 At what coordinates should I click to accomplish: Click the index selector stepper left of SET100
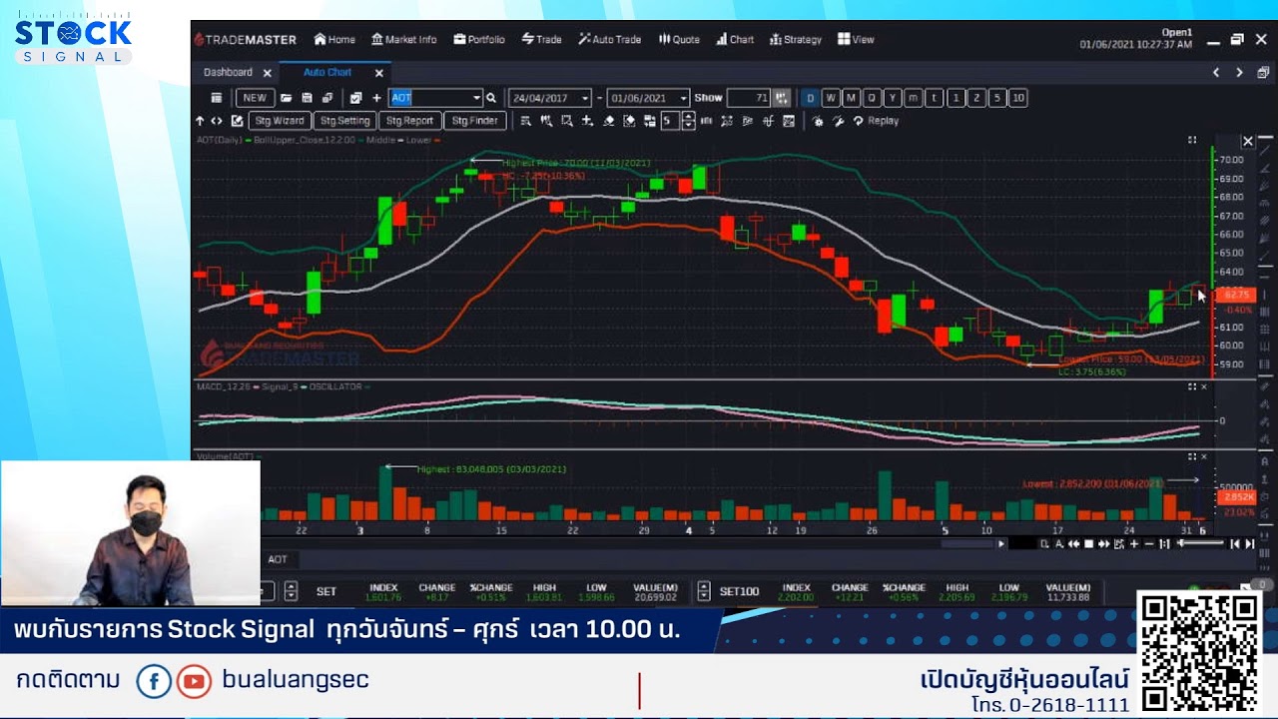704,591
